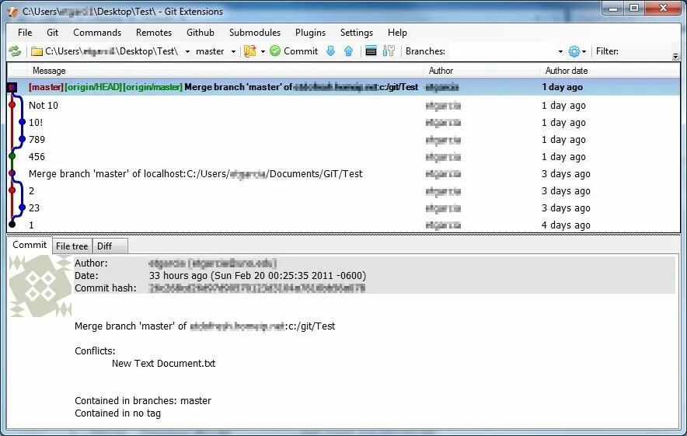
Task: Select the '456' commit row
Action: coord(343,156)
